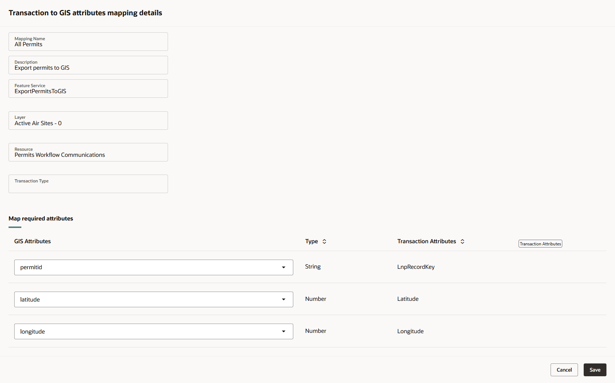This screenshot has width=615, height=383.
Task: Fill in the empty Transaction Type field
Action: coord(88,184)
